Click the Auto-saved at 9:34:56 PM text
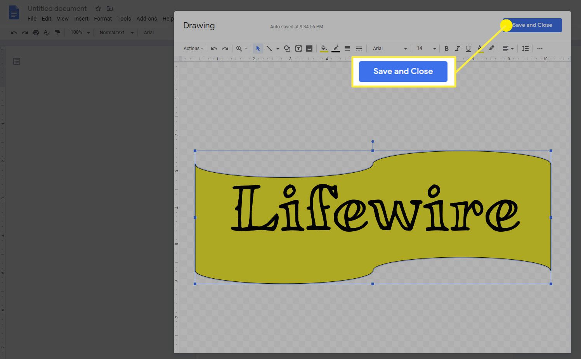 click(x=297, y=27)
